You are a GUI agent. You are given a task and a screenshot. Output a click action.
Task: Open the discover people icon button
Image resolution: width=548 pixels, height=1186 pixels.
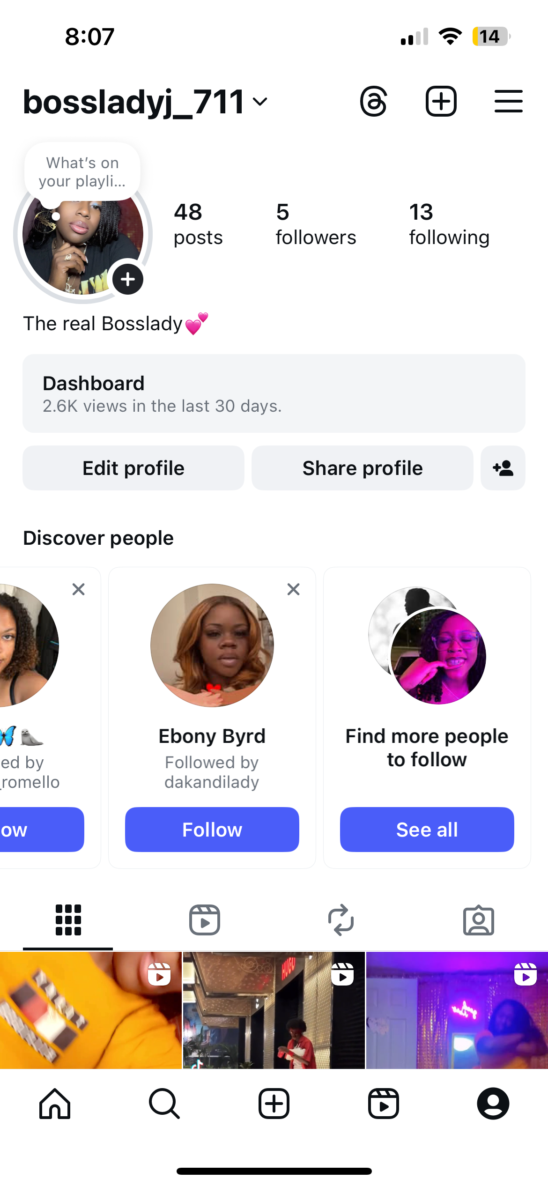503,468
